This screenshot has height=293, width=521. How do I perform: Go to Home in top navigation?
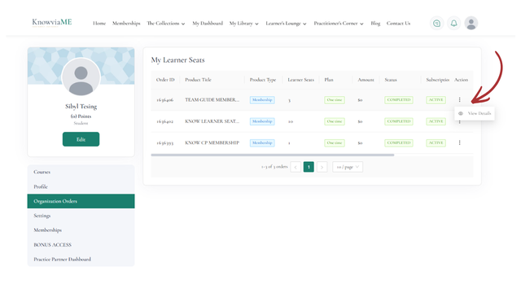pos(99,24)
